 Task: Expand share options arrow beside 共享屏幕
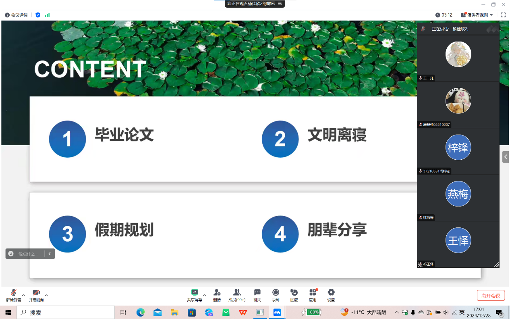click(x=205, y=295)
